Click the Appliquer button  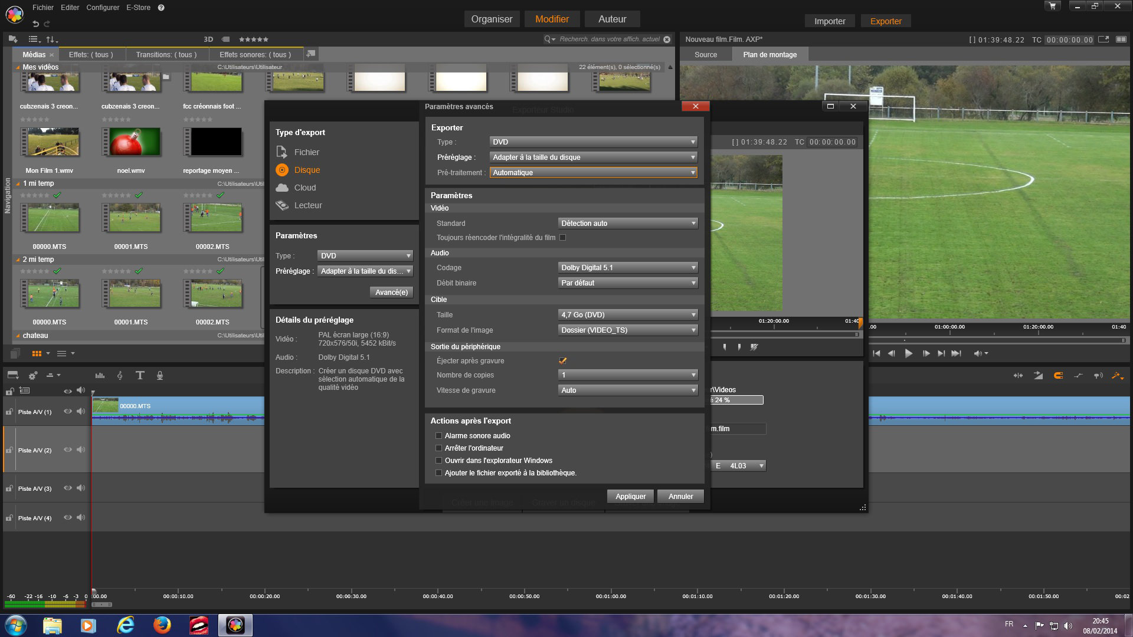coord(630,497)
